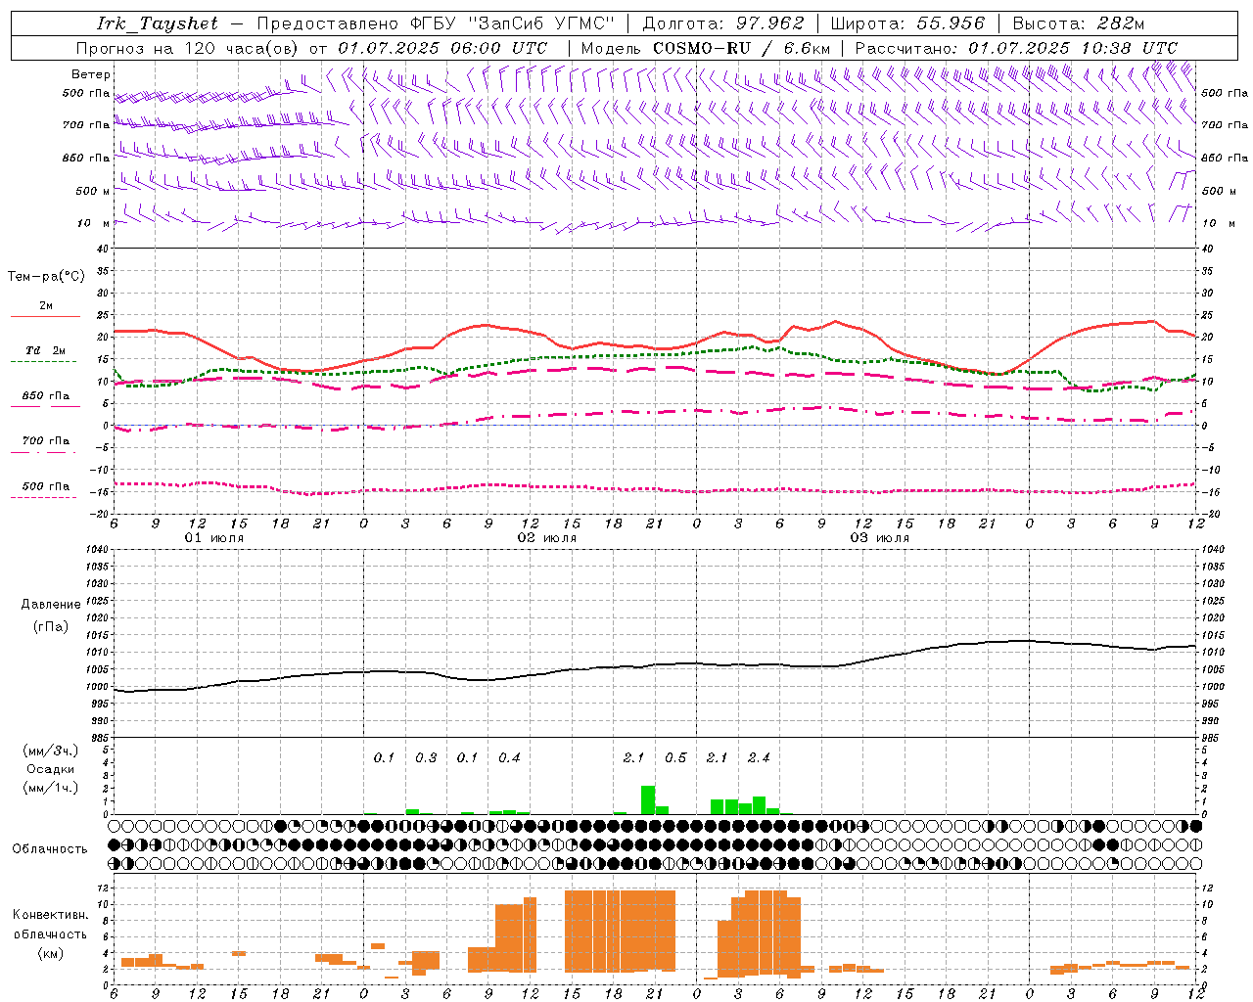Click the precipitation amount 0.5
The width and height of the screenshot is (1253, 1002).
point(675,758)
